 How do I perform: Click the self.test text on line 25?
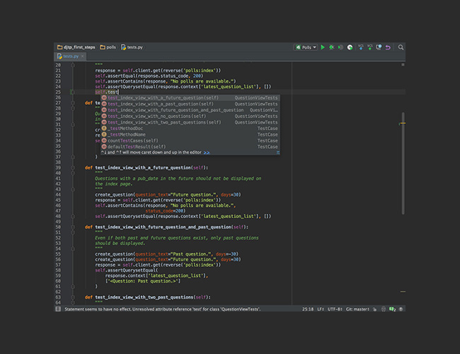106,92
